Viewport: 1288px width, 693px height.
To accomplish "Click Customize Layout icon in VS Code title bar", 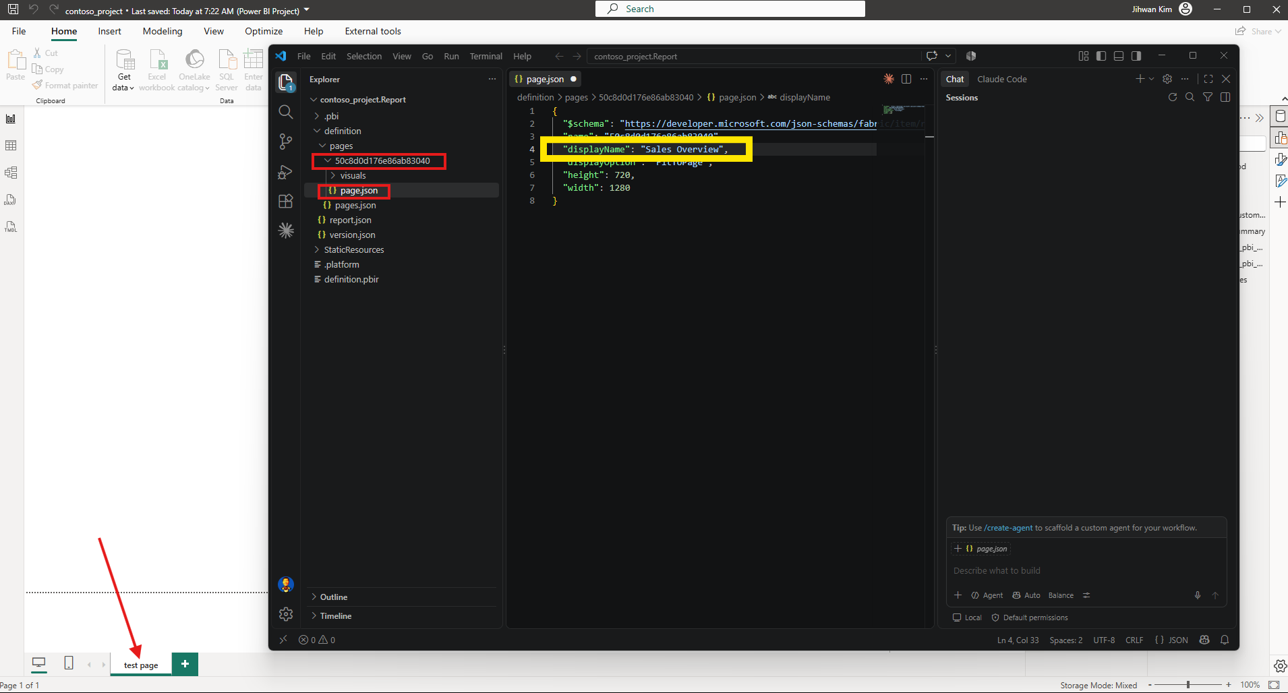I will coord(1084,56).
